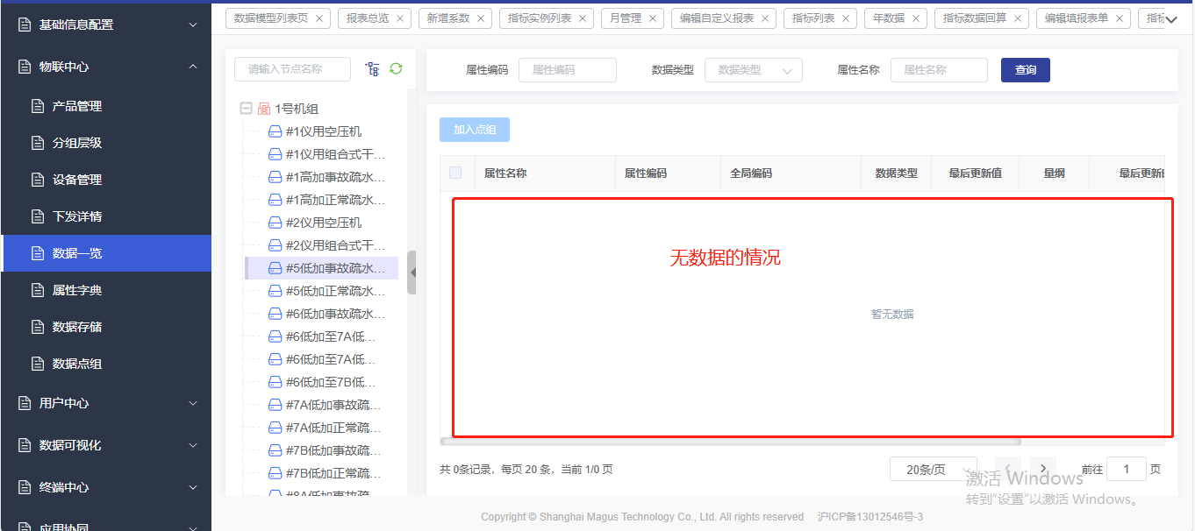Click the horizontal scrollbar below the table
Image resolution: width=1195 pixels, height=531 pixels.
tap(730, 442)
